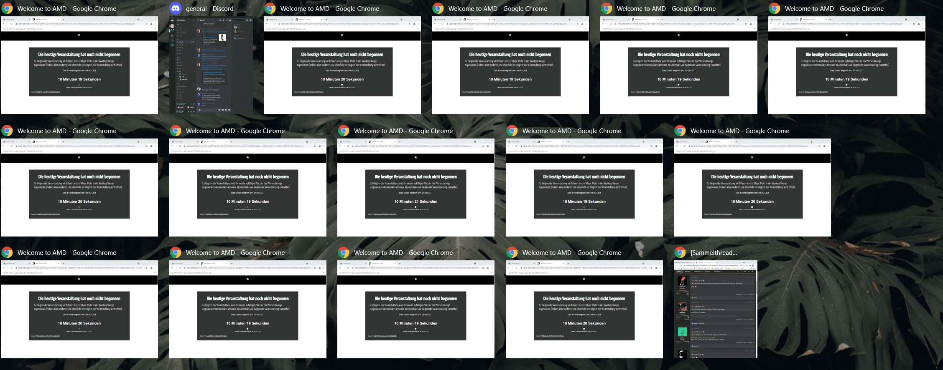943x370 pixels.
Task: Select title above the 21 Sekunden countdown window
Action: tap(403, 131)
